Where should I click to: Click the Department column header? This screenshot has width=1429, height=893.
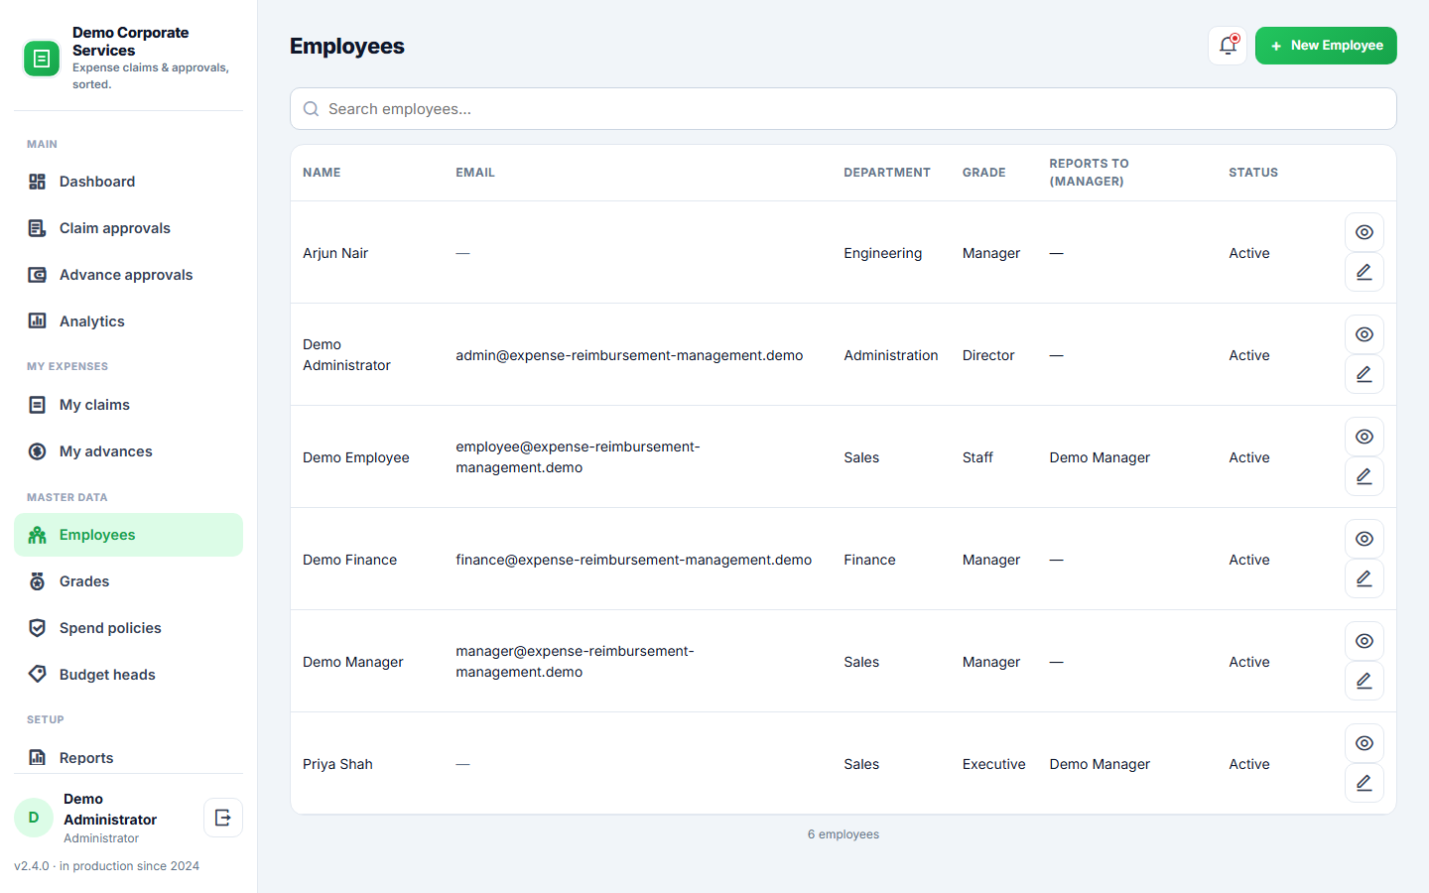click(x=887, y=173)
